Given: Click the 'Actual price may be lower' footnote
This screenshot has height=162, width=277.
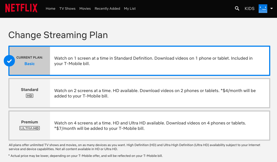Looking at the screenshot, I should [85, 156].
